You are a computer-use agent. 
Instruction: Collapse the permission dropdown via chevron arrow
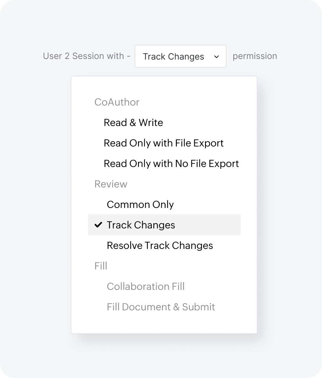217,57
